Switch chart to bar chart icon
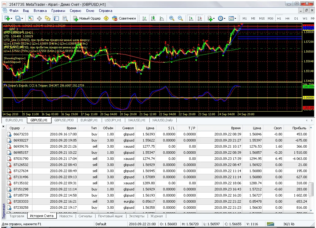The height and width of the screenshot is (228, 316). click(145, 18)
